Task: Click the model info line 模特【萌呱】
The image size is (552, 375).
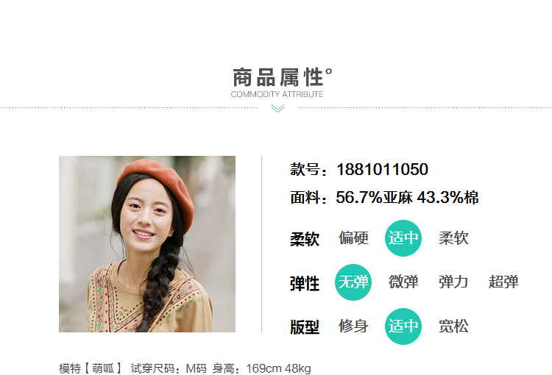Action: point(90,368)
